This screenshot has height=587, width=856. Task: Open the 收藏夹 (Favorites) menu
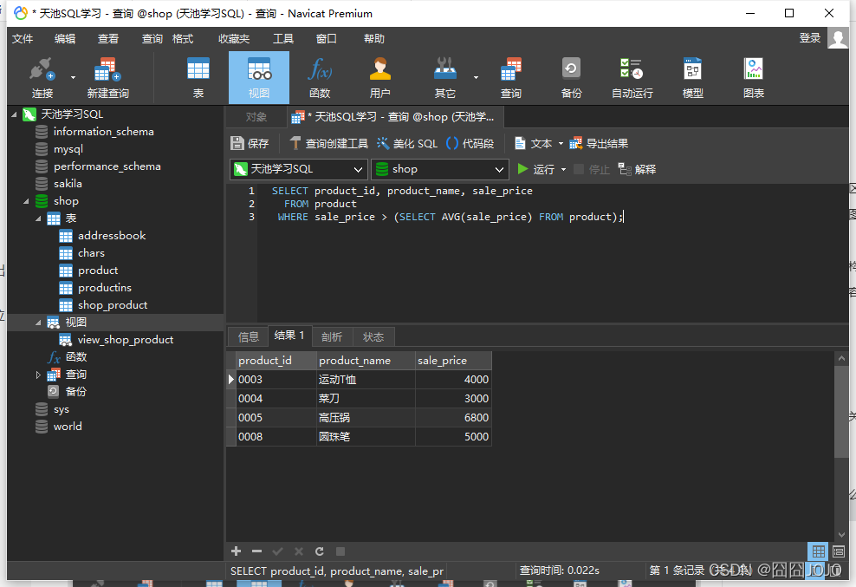pyautogui.click(x=234, y=39)
